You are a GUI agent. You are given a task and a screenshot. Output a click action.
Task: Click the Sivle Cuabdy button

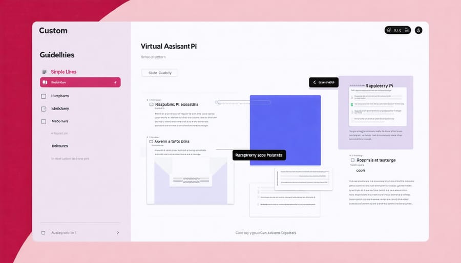click(160, 73)
